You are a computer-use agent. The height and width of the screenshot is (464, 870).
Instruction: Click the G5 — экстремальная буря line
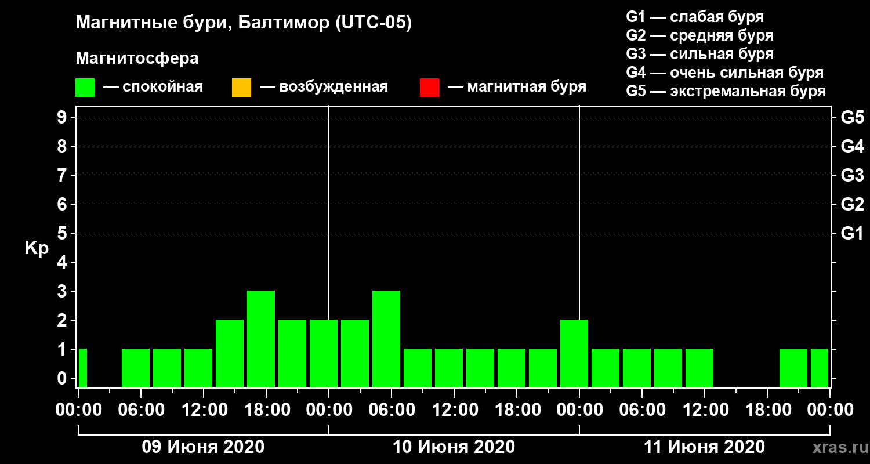point(726,92)
